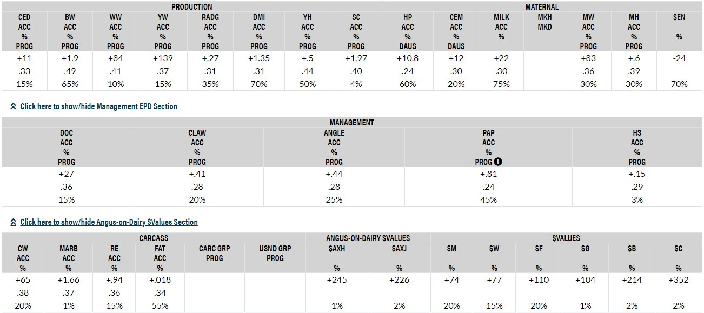704x313 pixels.
Task: Select the +352 value under $C
Action: 679,279
